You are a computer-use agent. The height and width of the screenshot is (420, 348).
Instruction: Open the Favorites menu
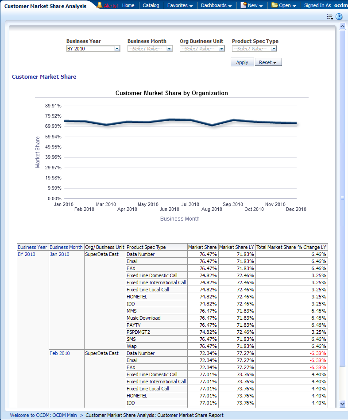[x=180, y=6]
